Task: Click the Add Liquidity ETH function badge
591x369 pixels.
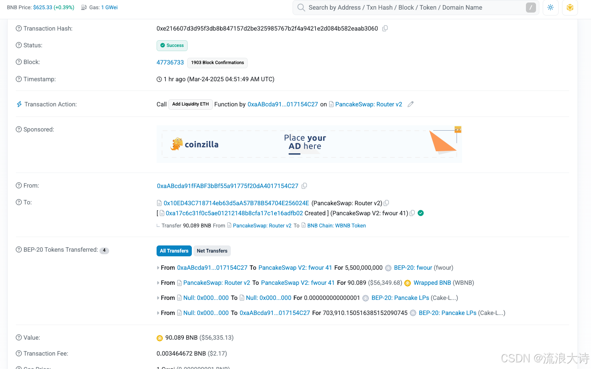Action: (x=191, y=104)
